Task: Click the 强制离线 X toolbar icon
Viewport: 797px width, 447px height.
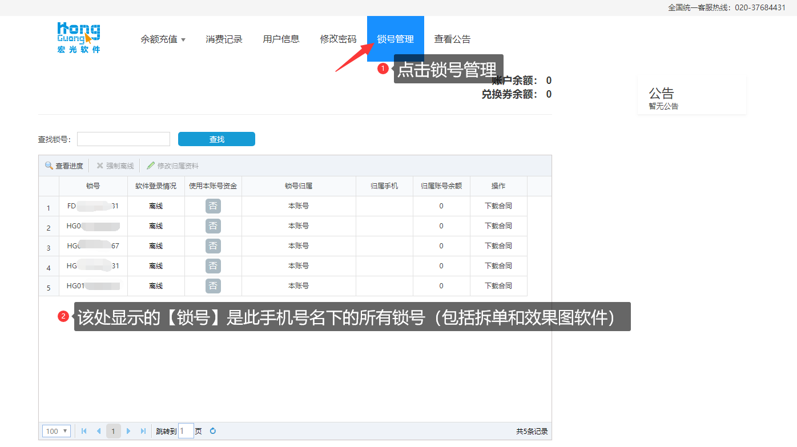Action: pos(100,166)
